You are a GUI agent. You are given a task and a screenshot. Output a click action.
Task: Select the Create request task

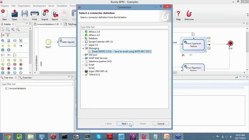coord(67,42)
